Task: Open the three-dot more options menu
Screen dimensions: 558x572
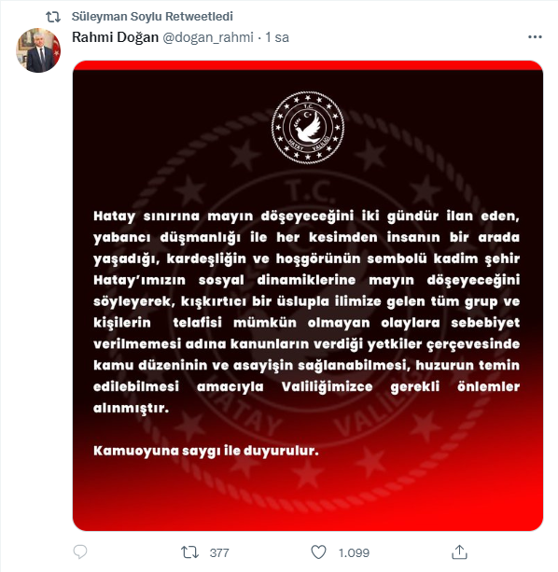Action: tap(535, 36)
